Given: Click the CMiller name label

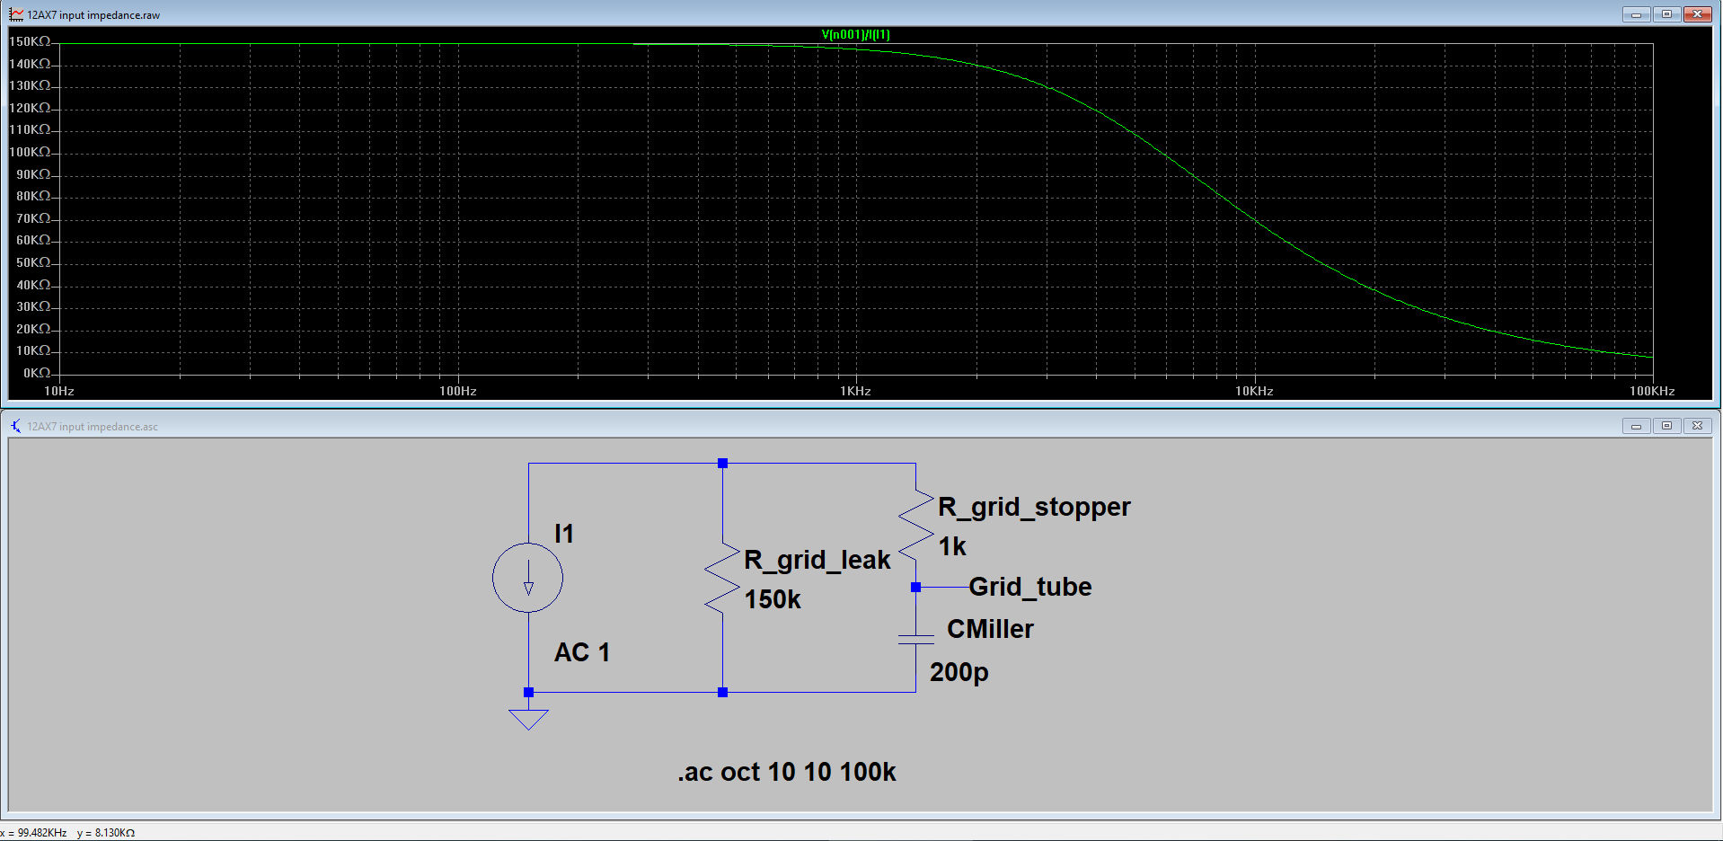Looking at the screenshot, I should point(990,629).
